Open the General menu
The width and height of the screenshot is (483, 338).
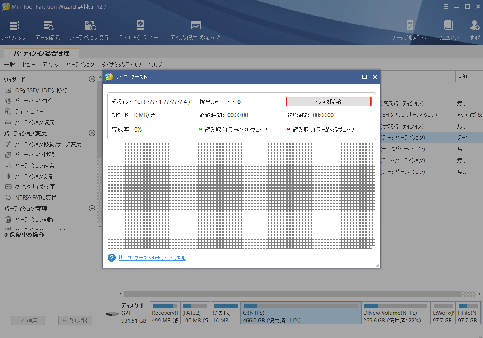(x=10, y=65)
